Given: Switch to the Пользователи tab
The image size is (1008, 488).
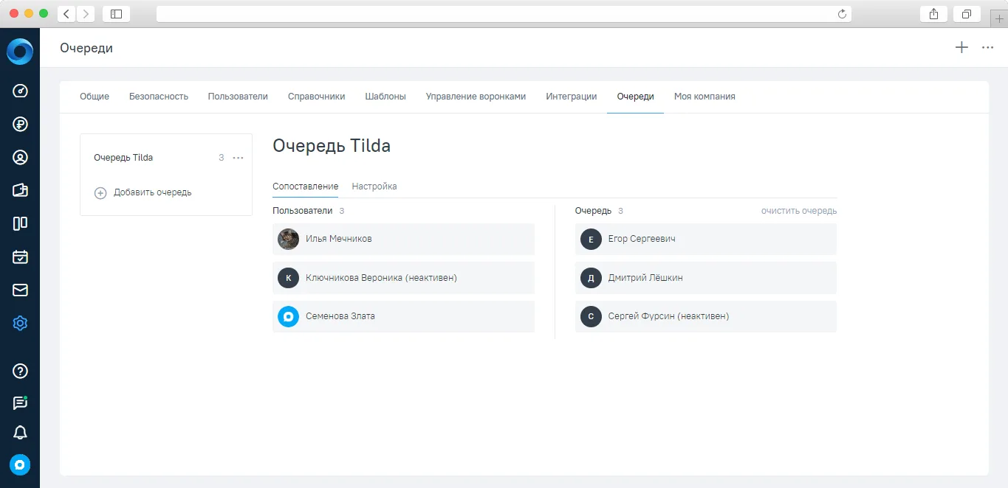Looking at the screenshot, I should pos(238,97).
